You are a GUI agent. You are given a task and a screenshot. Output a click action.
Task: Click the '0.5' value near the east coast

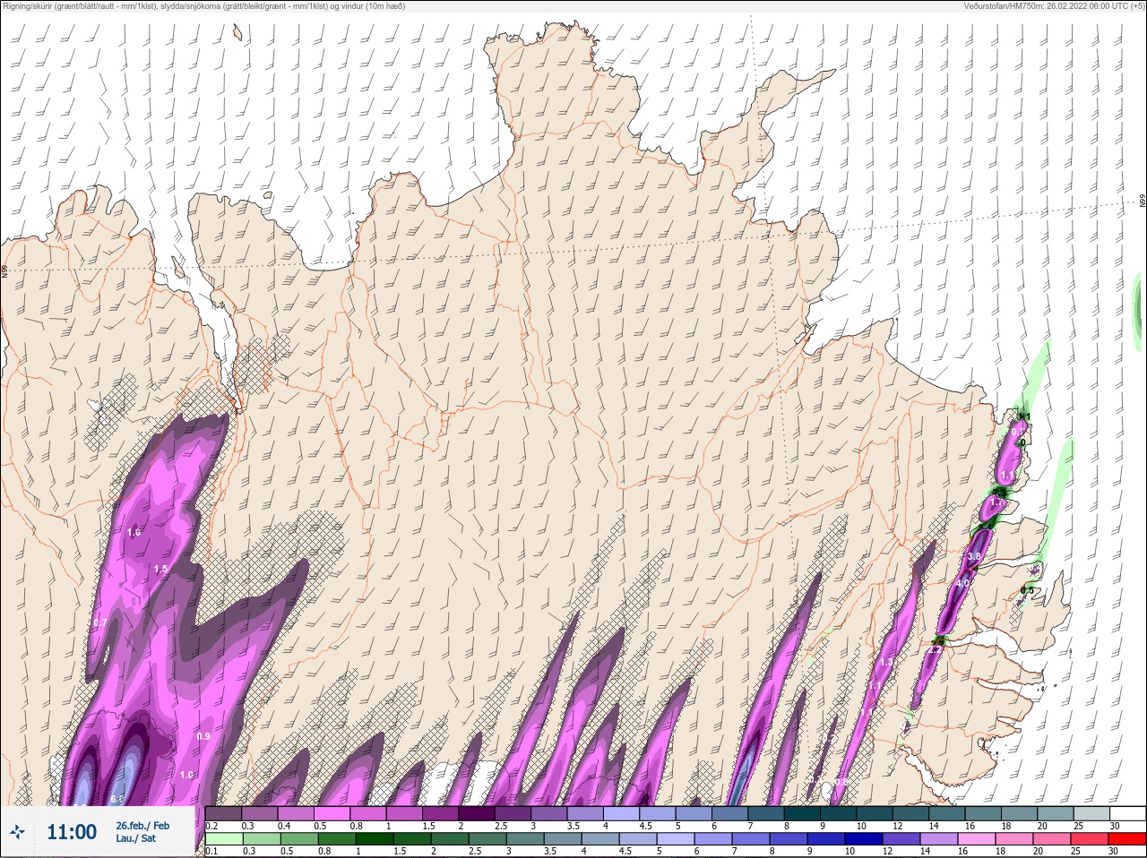(x=1027, y=591)
